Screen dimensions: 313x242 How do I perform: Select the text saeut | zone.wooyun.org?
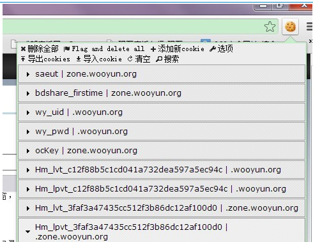(86, 74)
